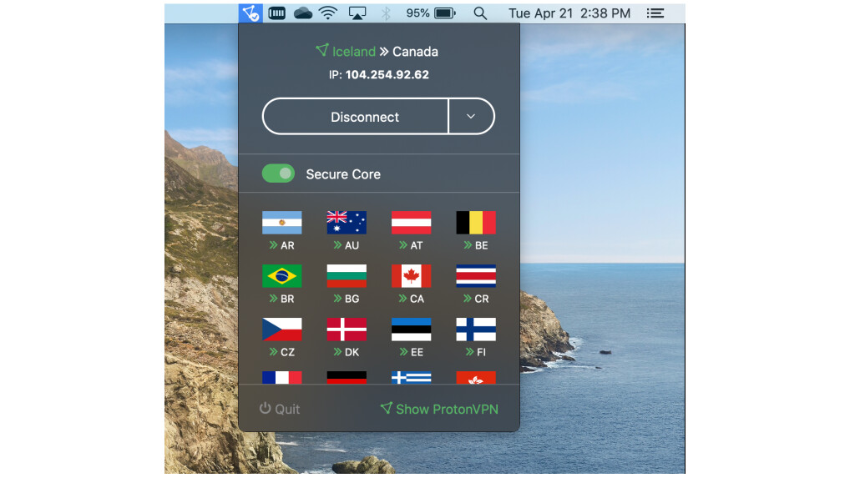Select the Denmark flag
850x478 pixels.
click(x=347, y=330)
